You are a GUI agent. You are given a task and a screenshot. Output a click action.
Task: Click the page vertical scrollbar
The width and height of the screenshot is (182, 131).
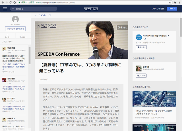pos(180,57)
